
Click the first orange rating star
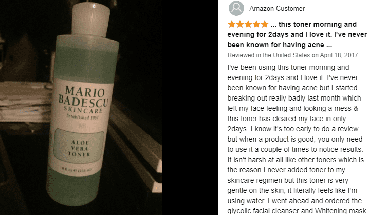click(232, 24)
